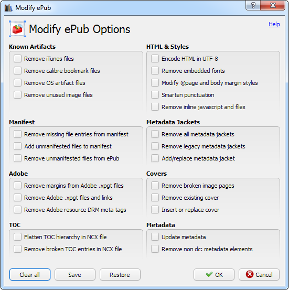Toggle Update metadata checkbox
The height and width of the screenshot is (290, 289).
pyautogui.click(x=155, y=237)
